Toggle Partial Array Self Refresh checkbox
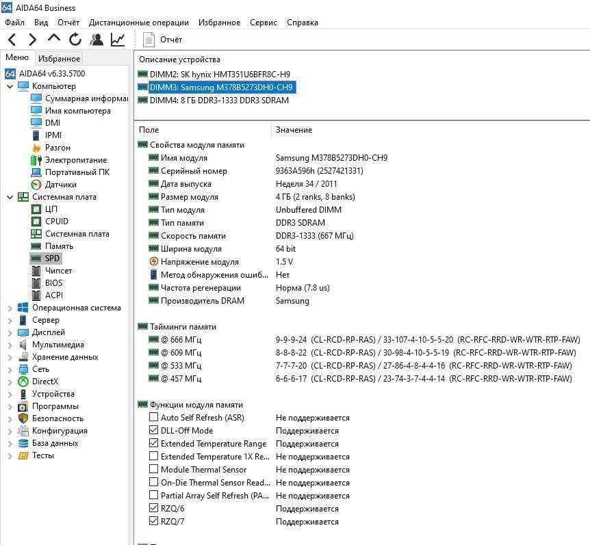Image resolution: width=590 pixels, height=545 pixels. (x=153, y=495)
